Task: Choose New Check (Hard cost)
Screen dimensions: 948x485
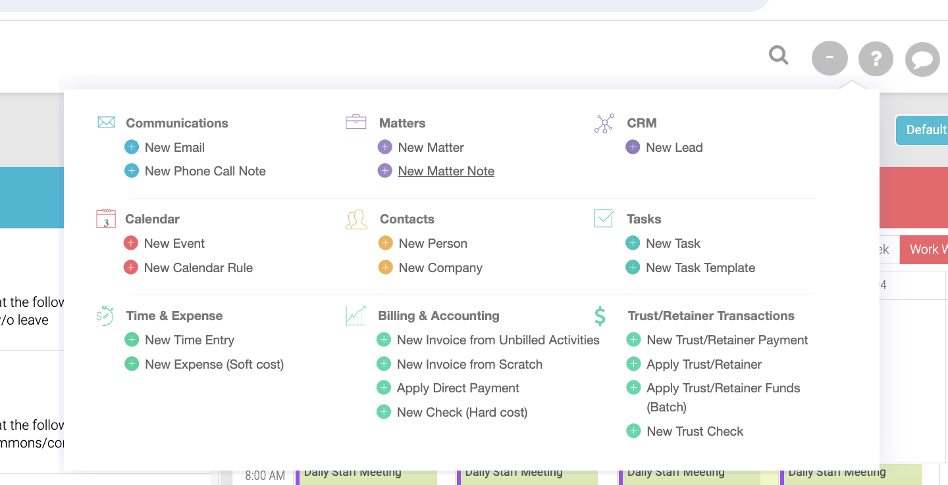Action: (x=462, y=412)
